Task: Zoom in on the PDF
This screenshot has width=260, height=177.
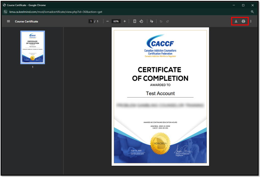Action: click(x=125, y=21)
